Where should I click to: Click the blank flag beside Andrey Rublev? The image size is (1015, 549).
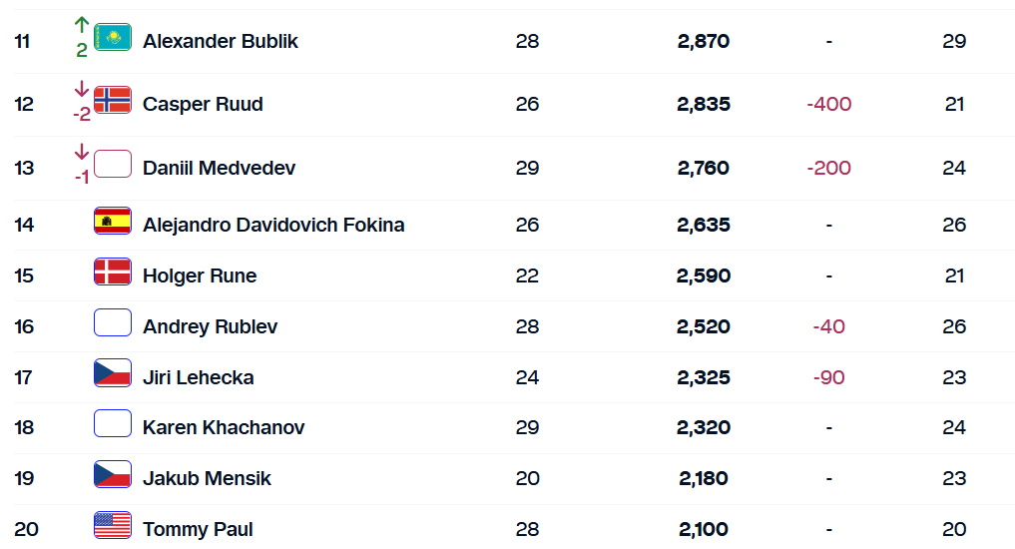pos(113,322)
